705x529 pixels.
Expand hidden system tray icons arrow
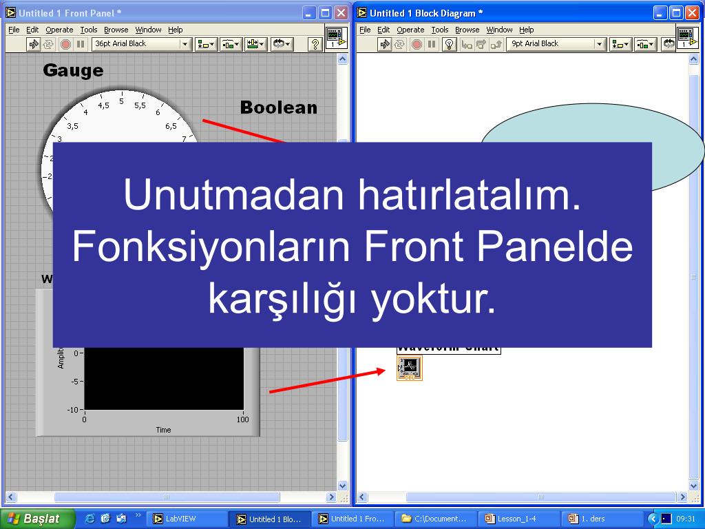coord(653,519)
